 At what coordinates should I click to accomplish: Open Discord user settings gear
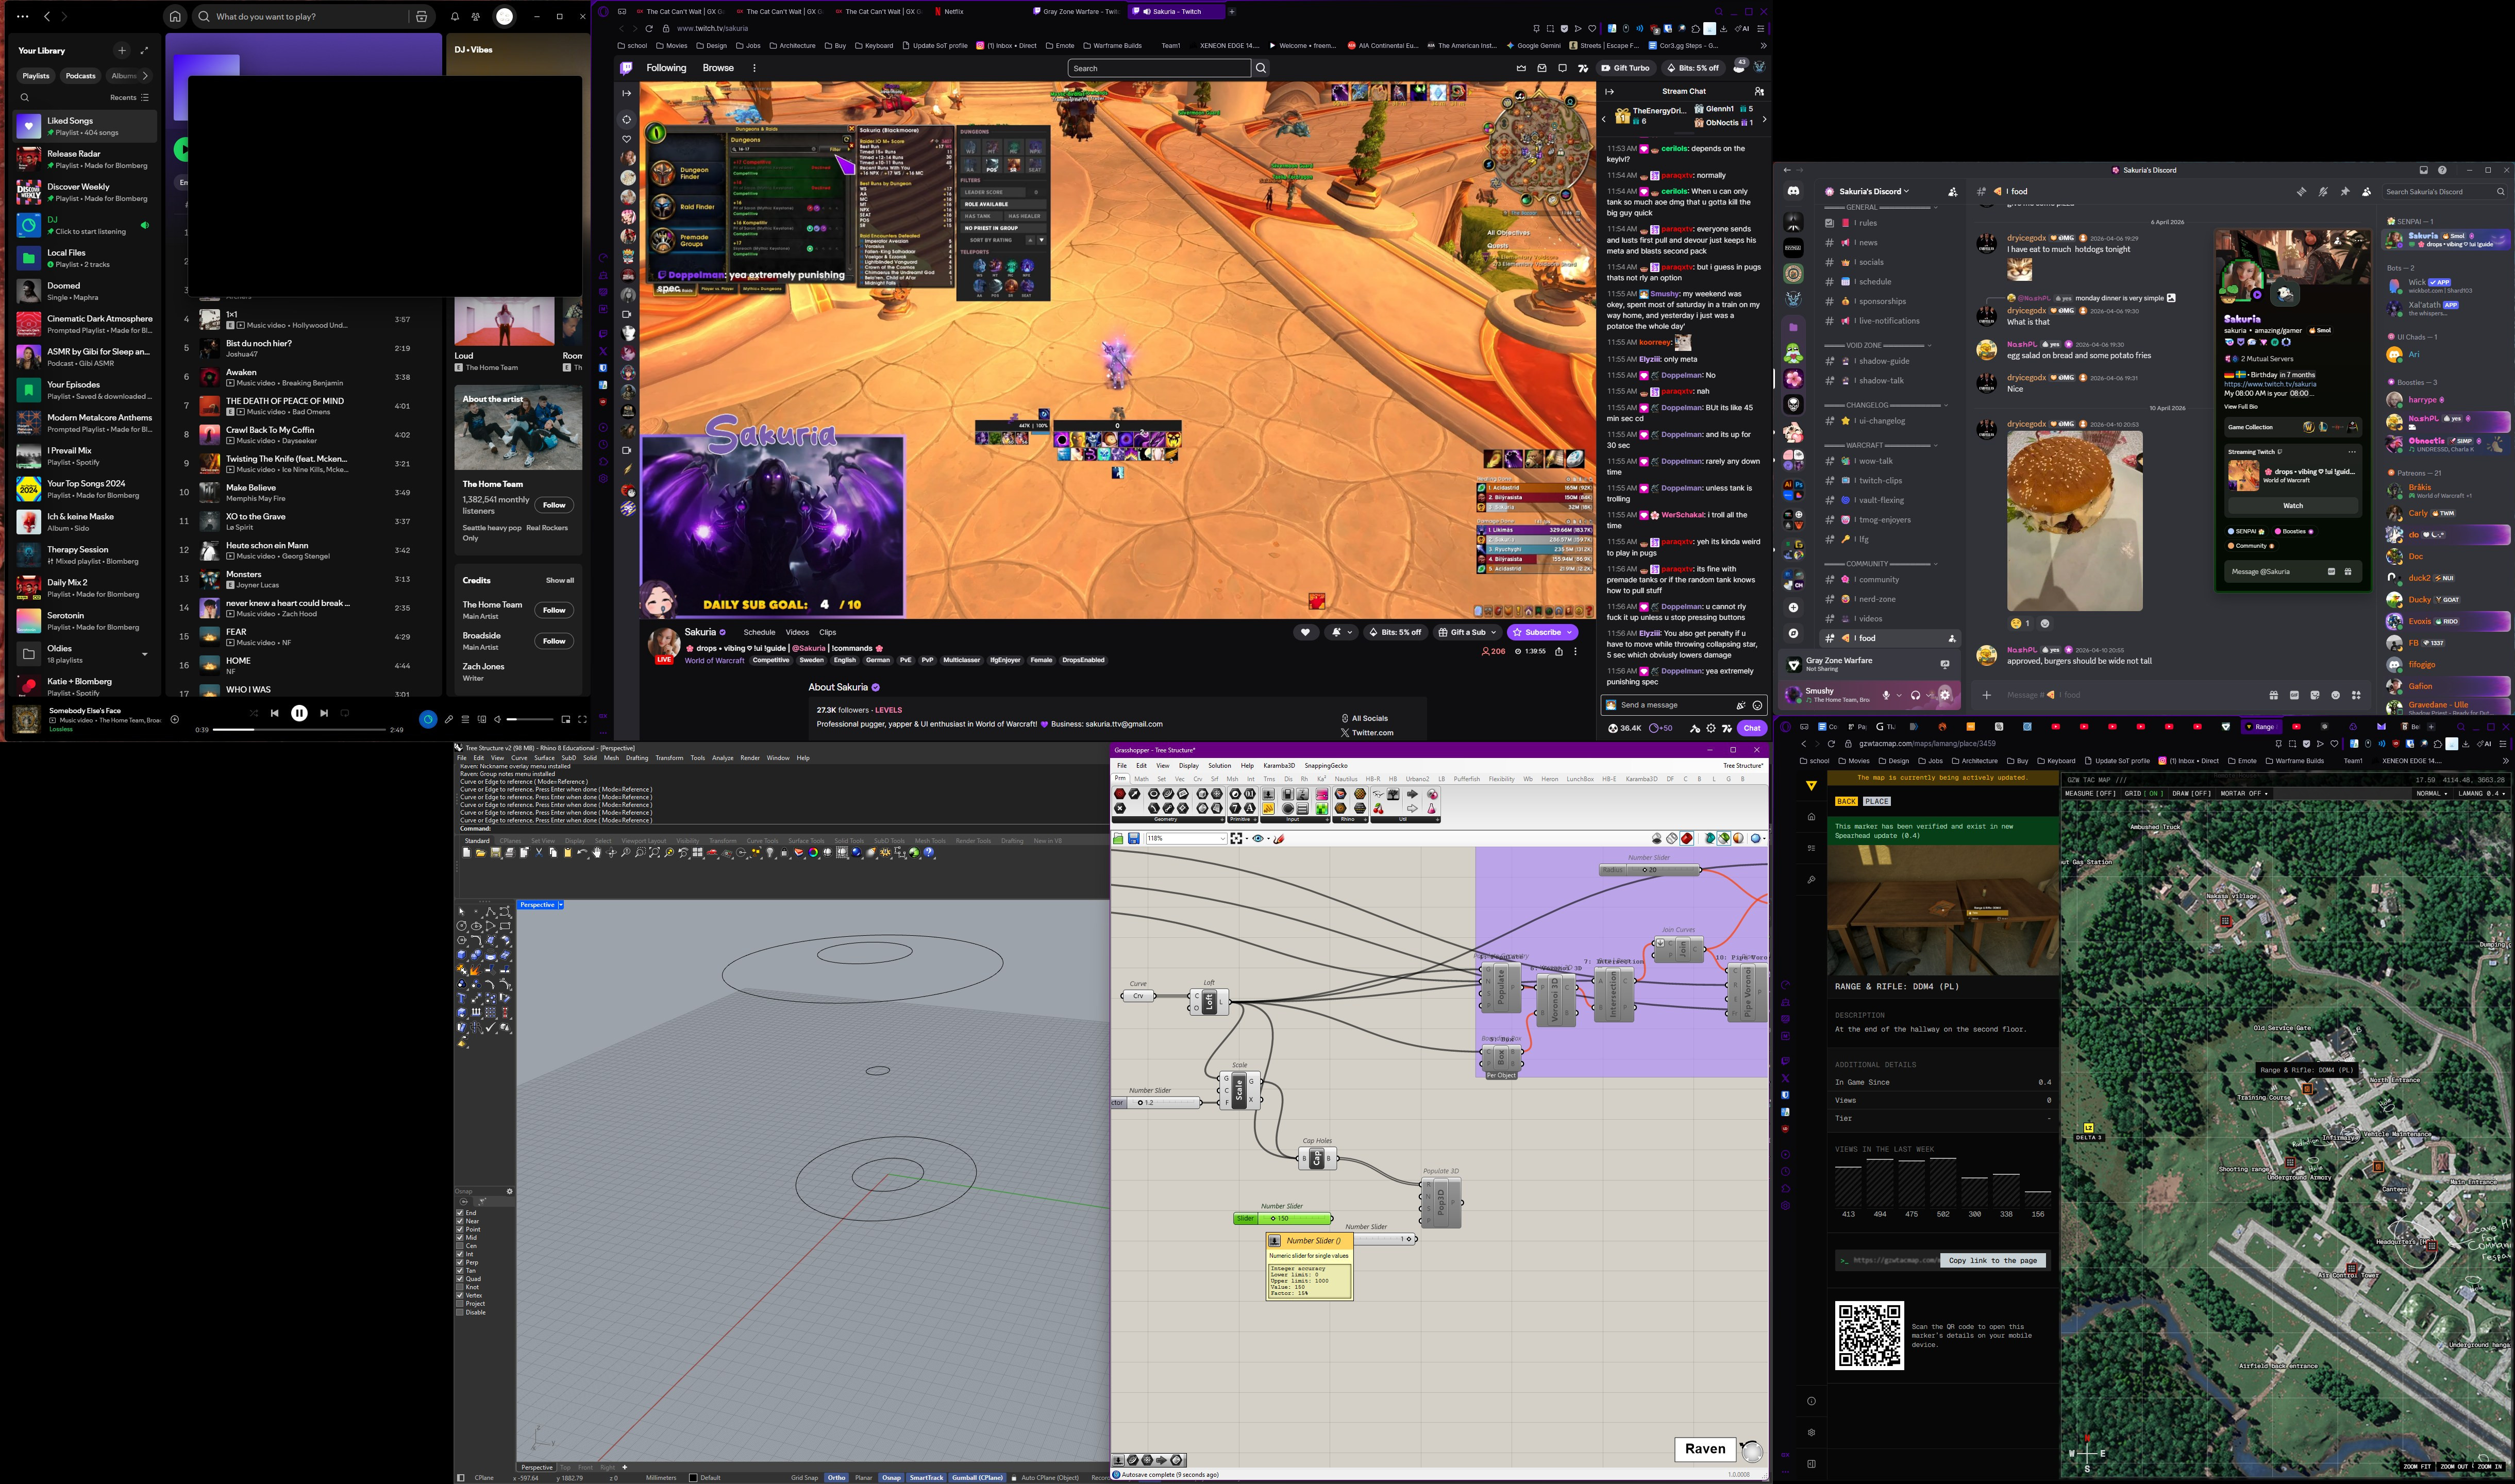tap(1945, 695)
